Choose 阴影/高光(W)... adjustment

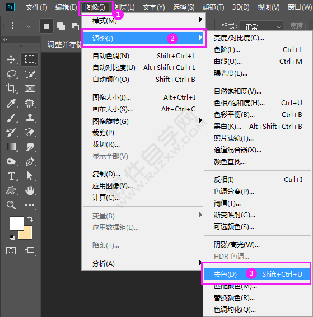[x=258, y=245]
